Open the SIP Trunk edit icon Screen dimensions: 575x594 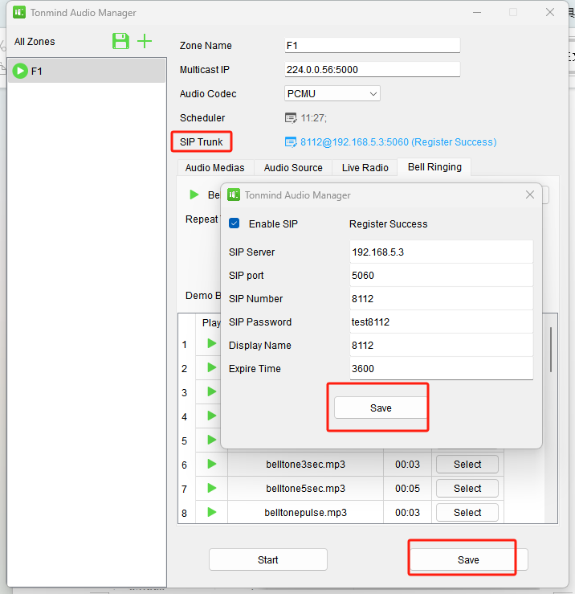[x=291, y=142]
